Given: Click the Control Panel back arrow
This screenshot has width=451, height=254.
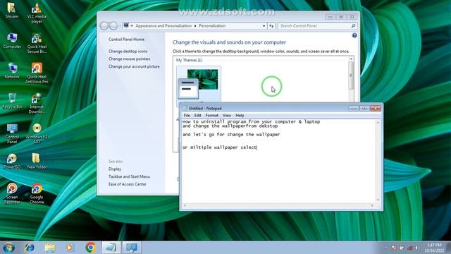Looking at the screenshot, I should 104,26.
